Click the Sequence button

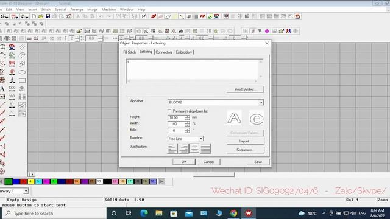245,150
